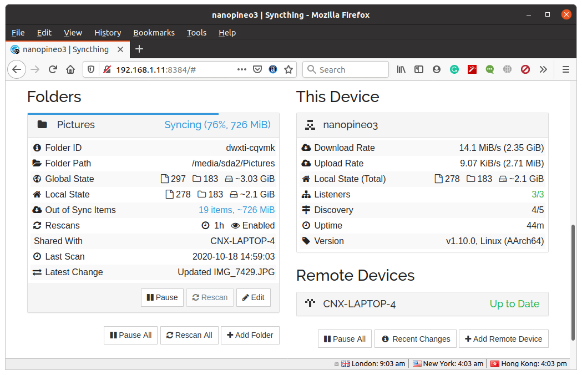Click the grey globe extension icon
The height and width of the screenshot is (375, 582).
coord(508,69)
